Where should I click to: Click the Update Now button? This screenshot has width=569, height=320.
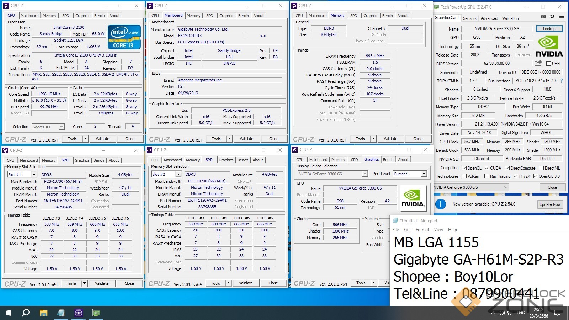point(550,204)
